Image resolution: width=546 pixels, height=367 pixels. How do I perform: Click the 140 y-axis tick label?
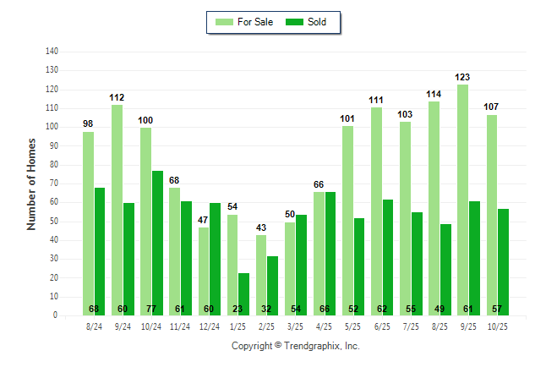coord(52,52)
